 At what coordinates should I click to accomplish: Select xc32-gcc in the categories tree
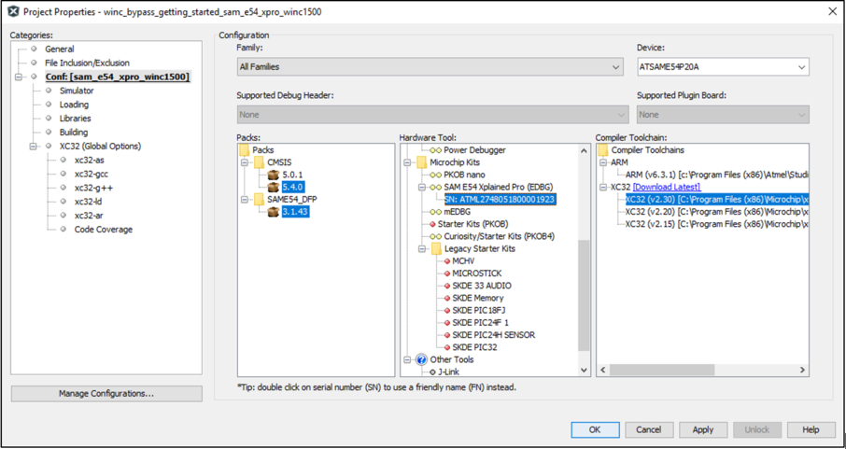[x=92, y=174]
